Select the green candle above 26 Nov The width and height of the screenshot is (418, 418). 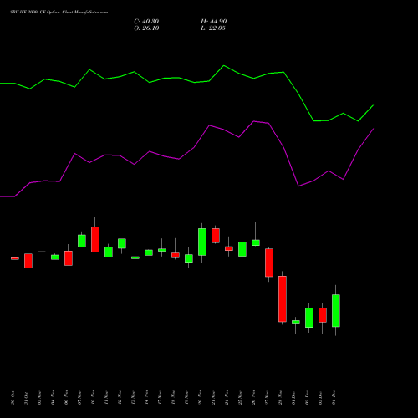pyautogui.click(x=256, y=242)
